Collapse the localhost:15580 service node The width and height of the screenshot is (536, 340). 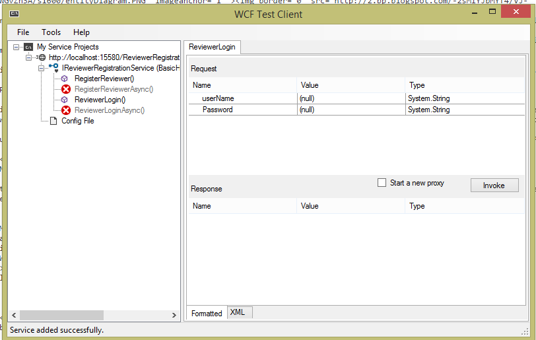point(29,57)
